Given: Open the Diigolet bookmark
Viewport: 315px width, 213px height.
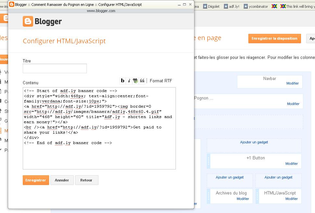Looking at the screenshot, I should click(211, 7).
